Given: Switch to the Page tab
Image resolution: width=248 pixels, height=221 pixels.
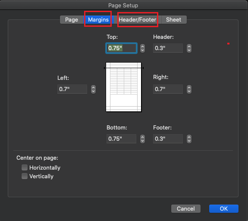Looking at the screenshot, I should (x=72, y=19).
